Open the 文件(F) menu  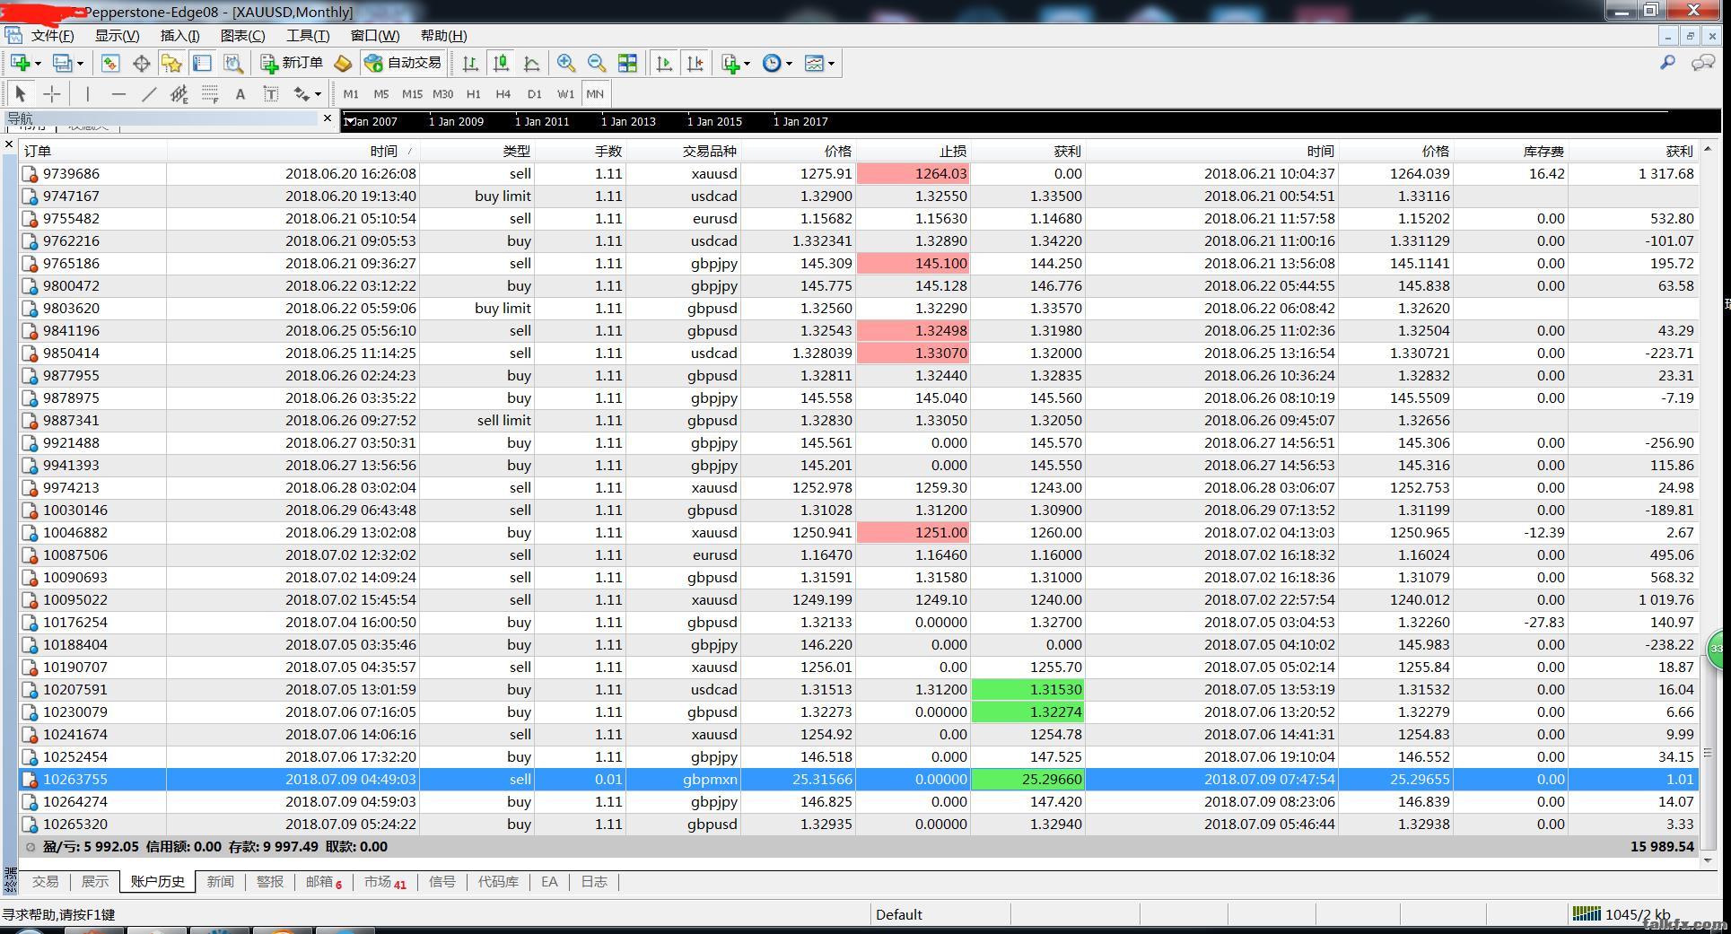(x=52, y=35)
